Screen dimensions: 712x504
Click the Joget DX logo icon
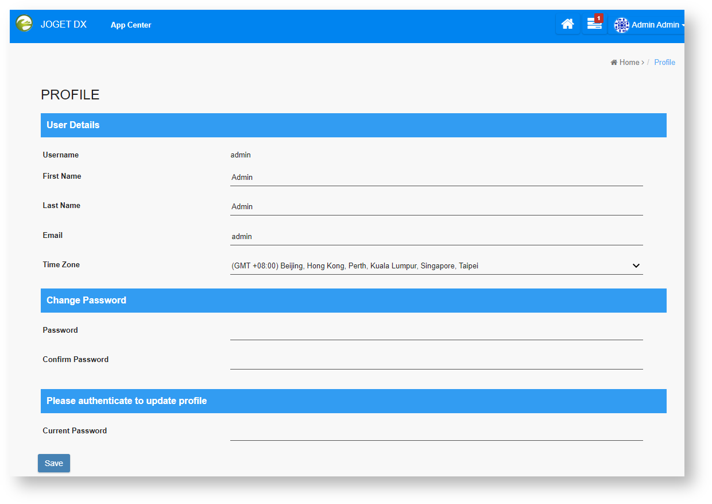24,24
